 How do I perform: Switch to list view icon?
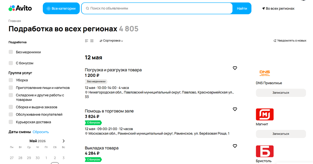pyautogui.click(x=87, y=41)
